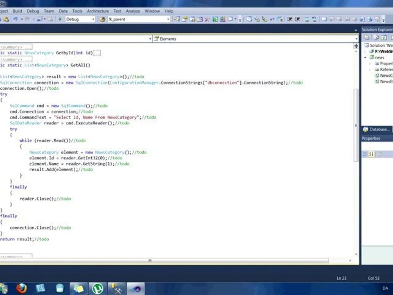Open the Analyze menu
The width and height of the screenshot is (393, 295).
133,11
